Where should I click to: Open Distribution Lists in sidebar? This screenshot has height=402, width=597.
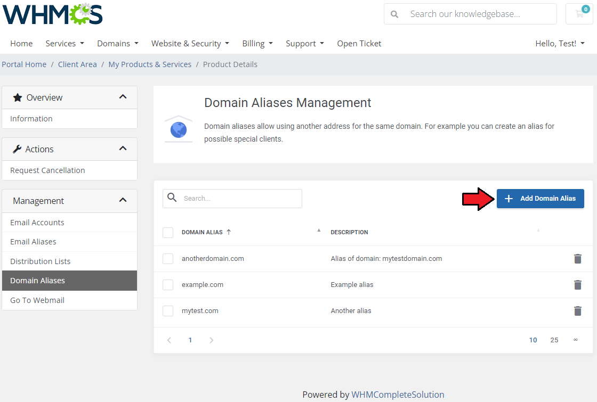pyautogui.click(x=70, y=261)
